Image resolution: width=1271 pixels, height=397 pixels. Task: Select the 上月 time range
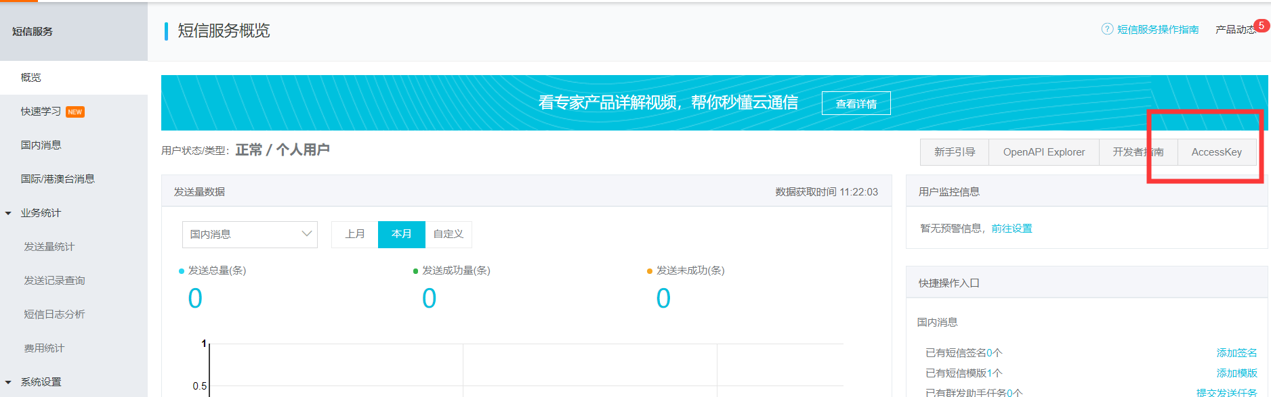[x=354, y=234]
